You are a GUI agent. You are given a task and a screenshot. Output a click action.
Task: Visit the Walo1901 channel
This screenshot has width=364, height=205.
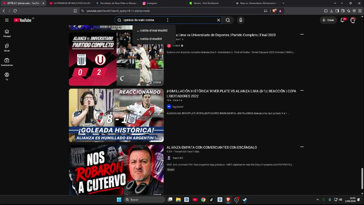coord(178,158)
